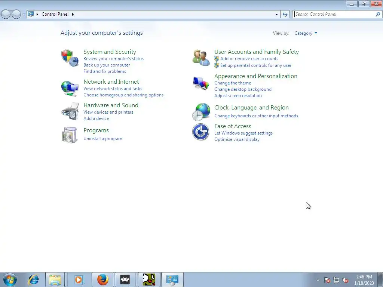Open the Network and Internet heading
The width and height of the screenshot is (383, 287).
pos(111,81)
